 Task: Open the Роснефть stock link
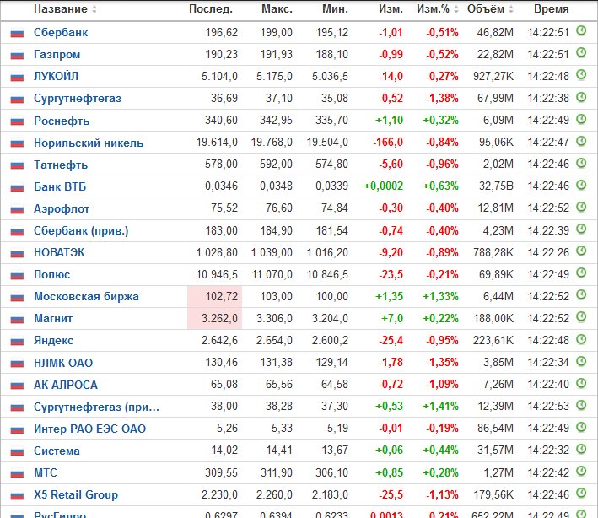[62, 121]
